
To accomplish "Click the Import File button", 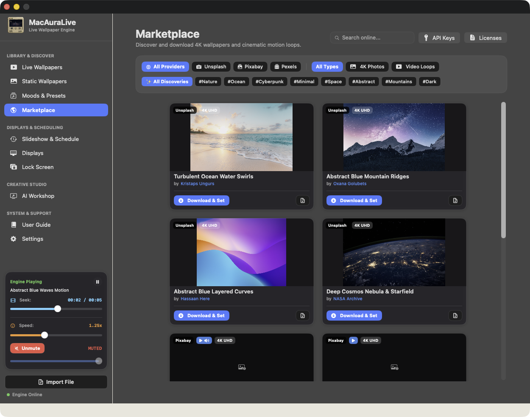I will coord(56,382).
